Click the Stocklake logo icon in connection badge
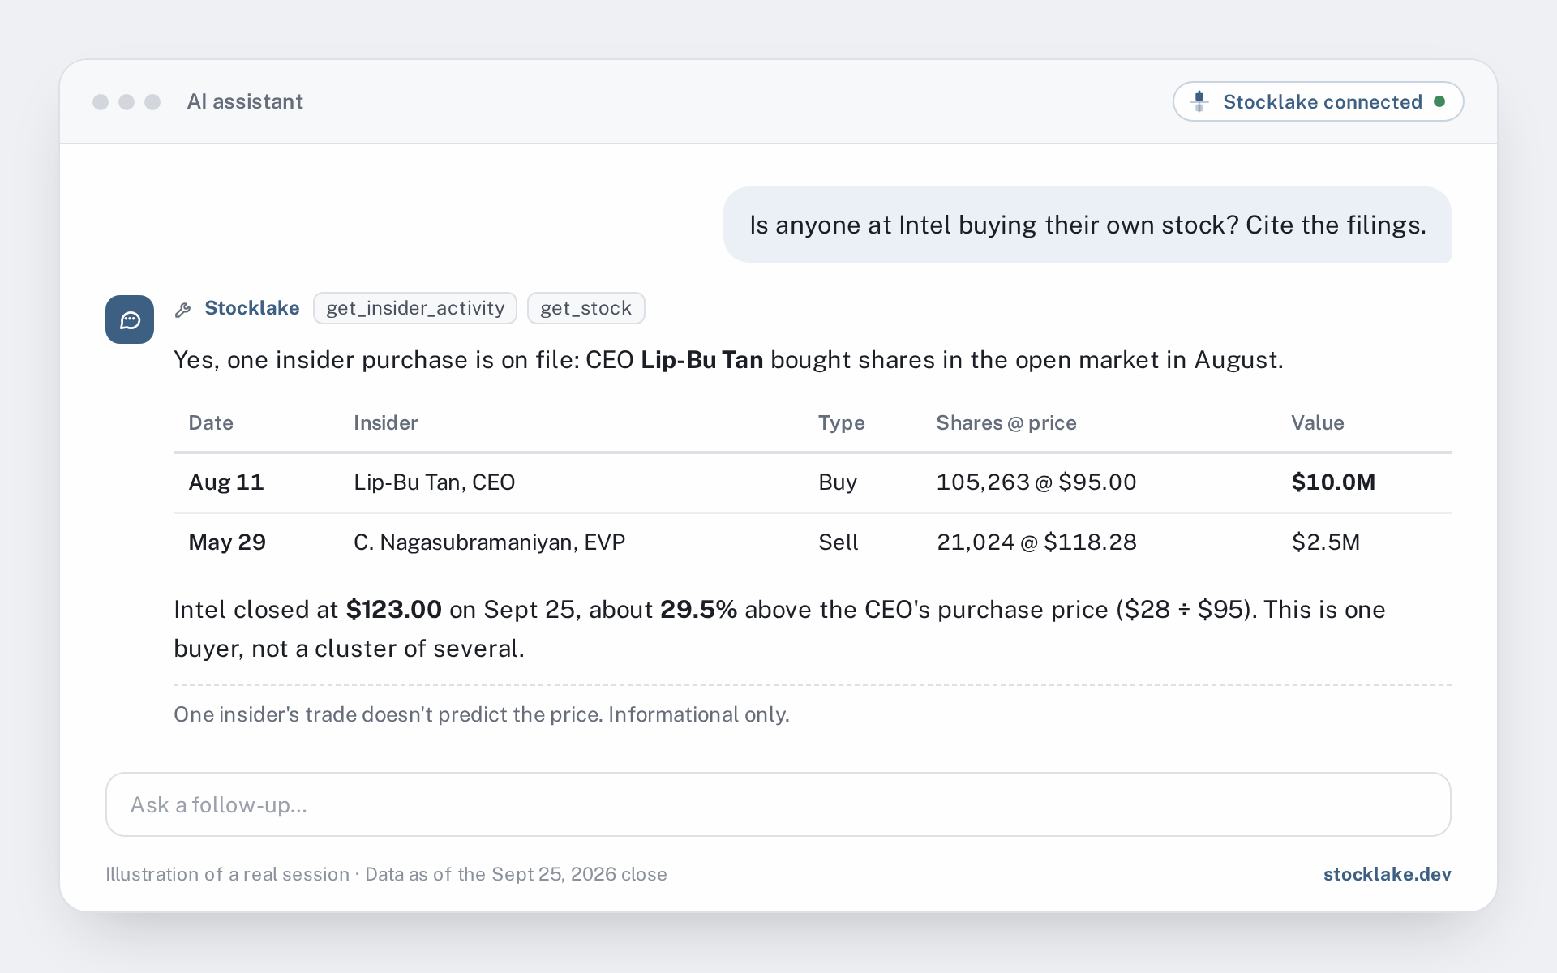 1199,101
